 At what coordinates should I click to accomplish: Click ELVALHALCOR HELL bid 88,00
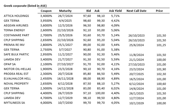point(87,79)
